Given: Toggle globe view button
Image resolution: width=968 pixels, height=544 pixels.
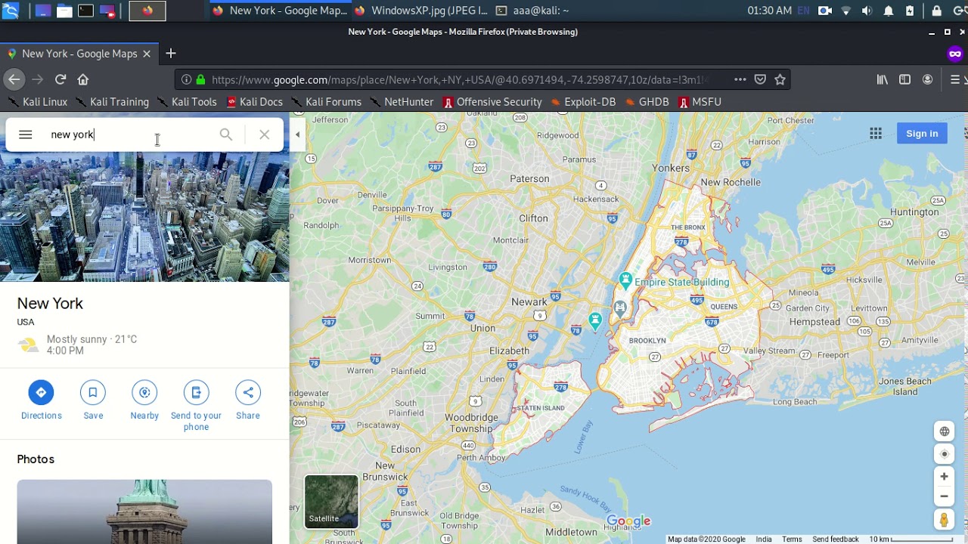Looking at the screenshot, I should (x=945, y=431).
